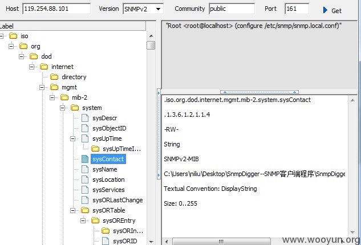Click the sysLocation document icon
Image resolution: width=361 pixels, height=245 pixels.
(x=85, y=179)
